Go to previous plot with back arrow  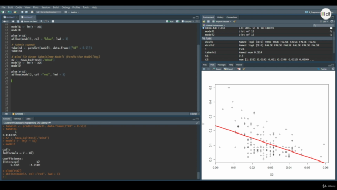tap(204, 69)
